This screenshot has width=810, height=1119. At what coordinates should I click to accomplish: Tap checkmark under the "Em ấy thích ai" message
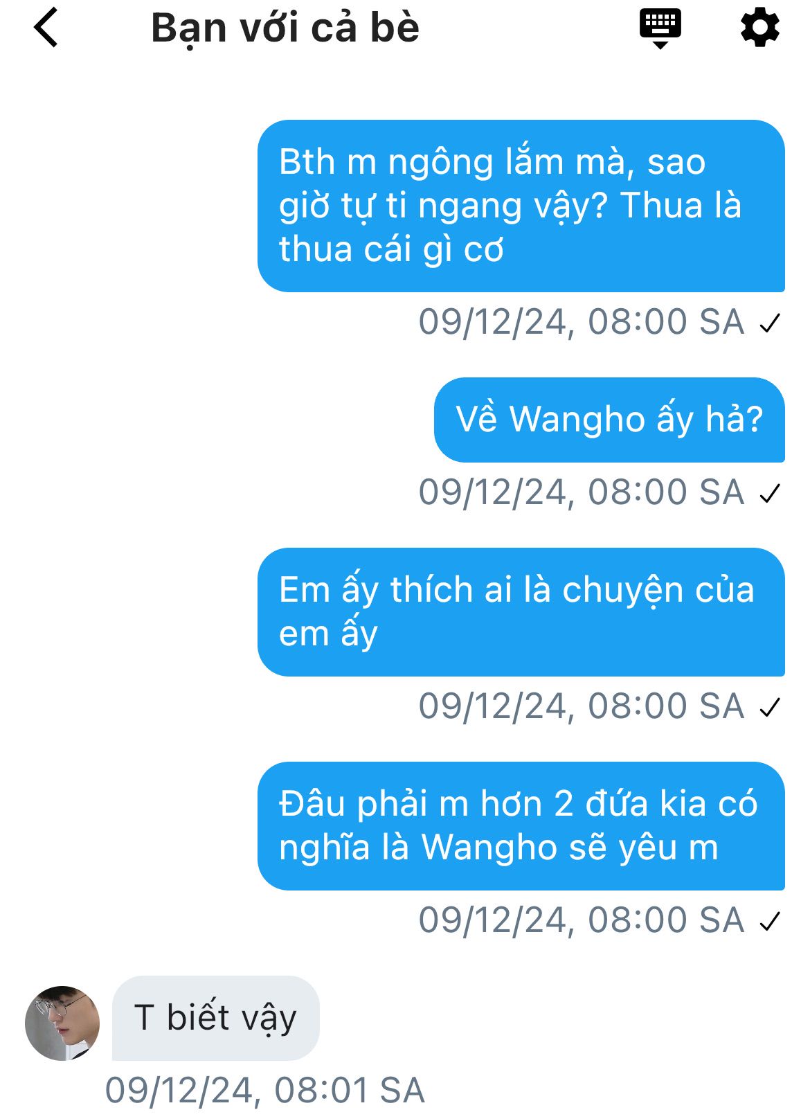point(770,707)
